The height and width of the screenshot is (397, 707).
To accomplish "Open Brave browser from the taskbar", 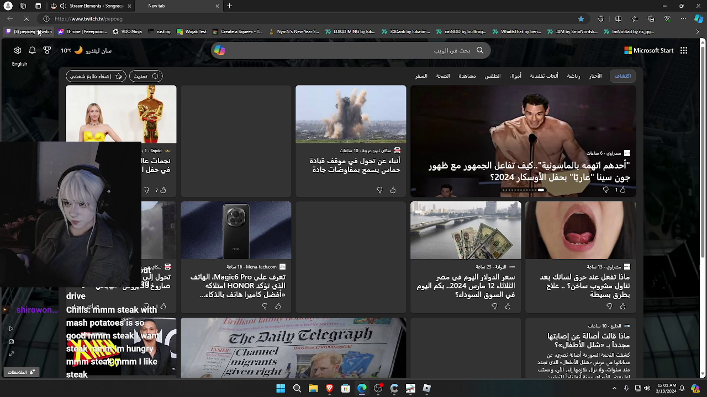I will (329, 388).
